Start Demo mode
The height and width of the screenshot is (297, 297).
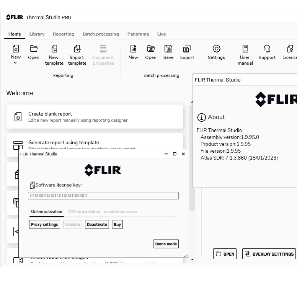coord(166,244)
